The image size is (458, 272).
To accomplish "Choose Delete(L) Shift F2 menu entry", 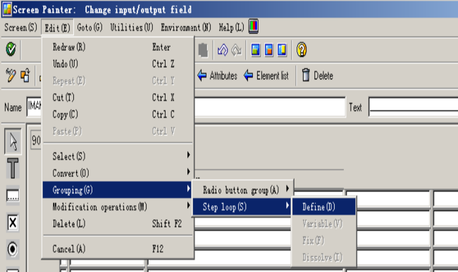I will pos(118,224).
